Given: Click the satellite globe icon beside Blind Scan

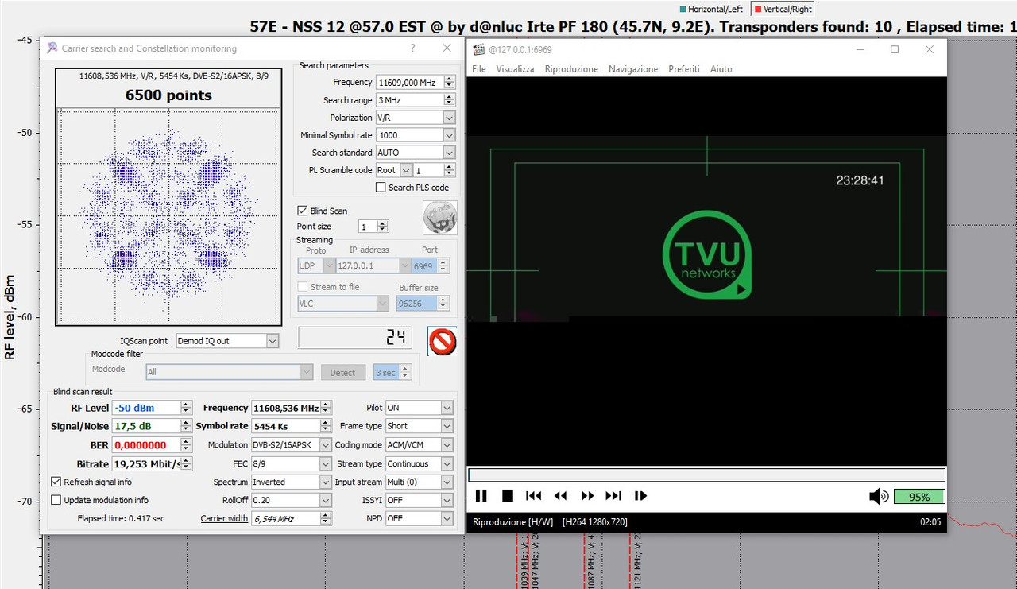Looking at the screenshot, I should point(440,216).
